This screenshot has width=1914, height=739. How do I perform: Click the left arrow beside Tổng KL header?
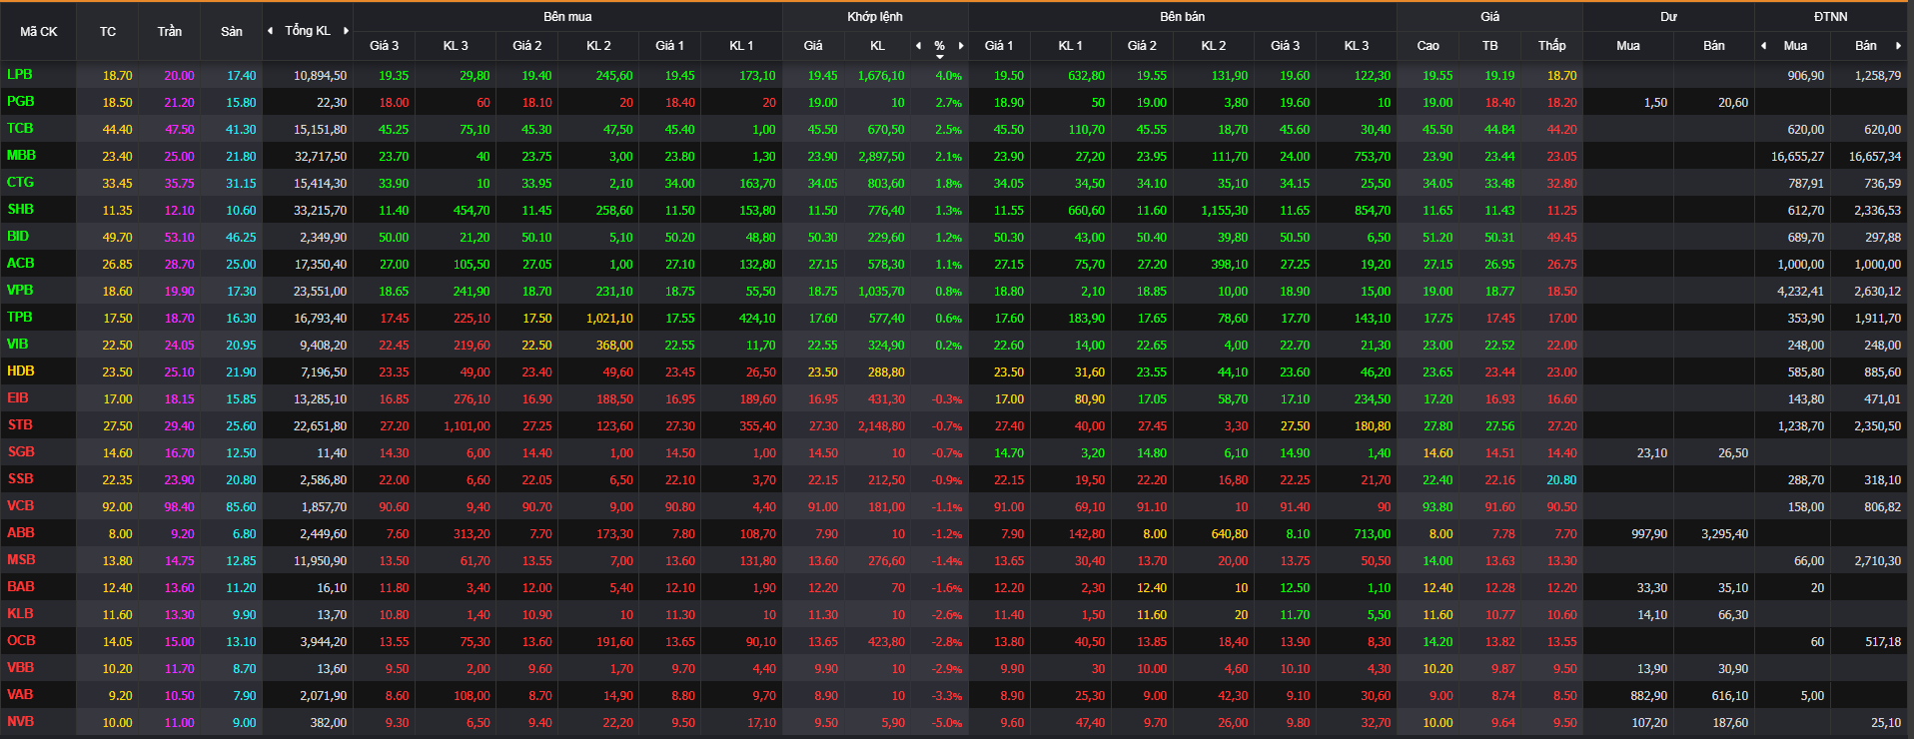click(270, 31)
